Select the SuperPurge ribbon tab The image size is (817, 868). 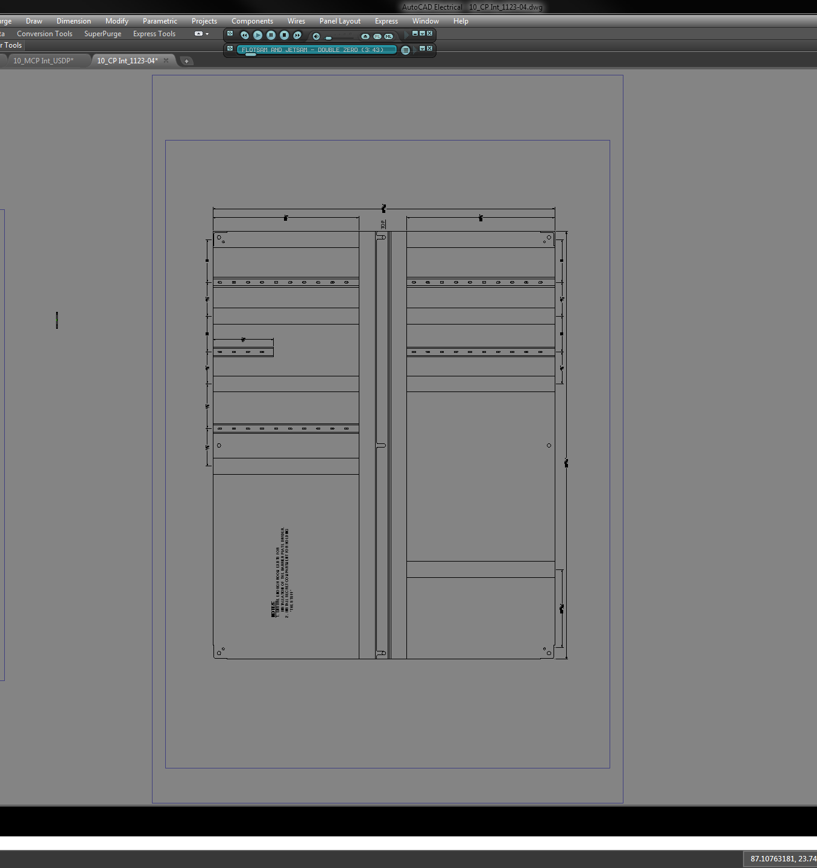point(103,34)
